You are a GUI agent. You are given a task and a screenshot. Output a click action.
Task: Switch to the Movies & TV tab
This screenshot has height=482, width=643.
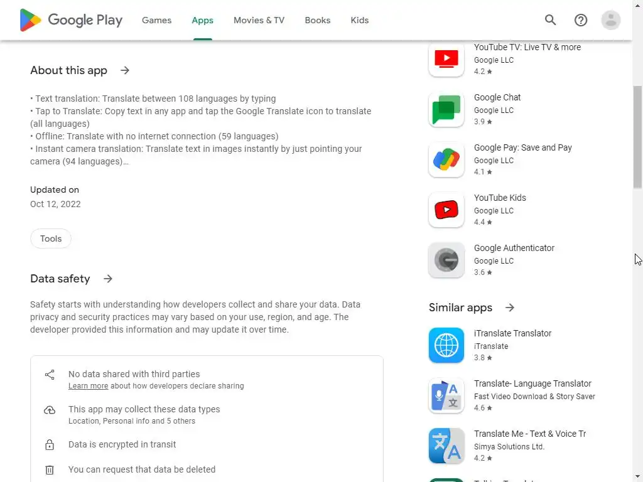[259, 20]
